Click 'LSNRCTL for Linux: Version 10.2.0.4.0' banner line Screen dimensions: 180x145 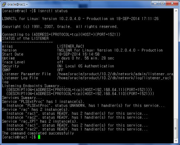pyautogui.click(x=80, y=19)
